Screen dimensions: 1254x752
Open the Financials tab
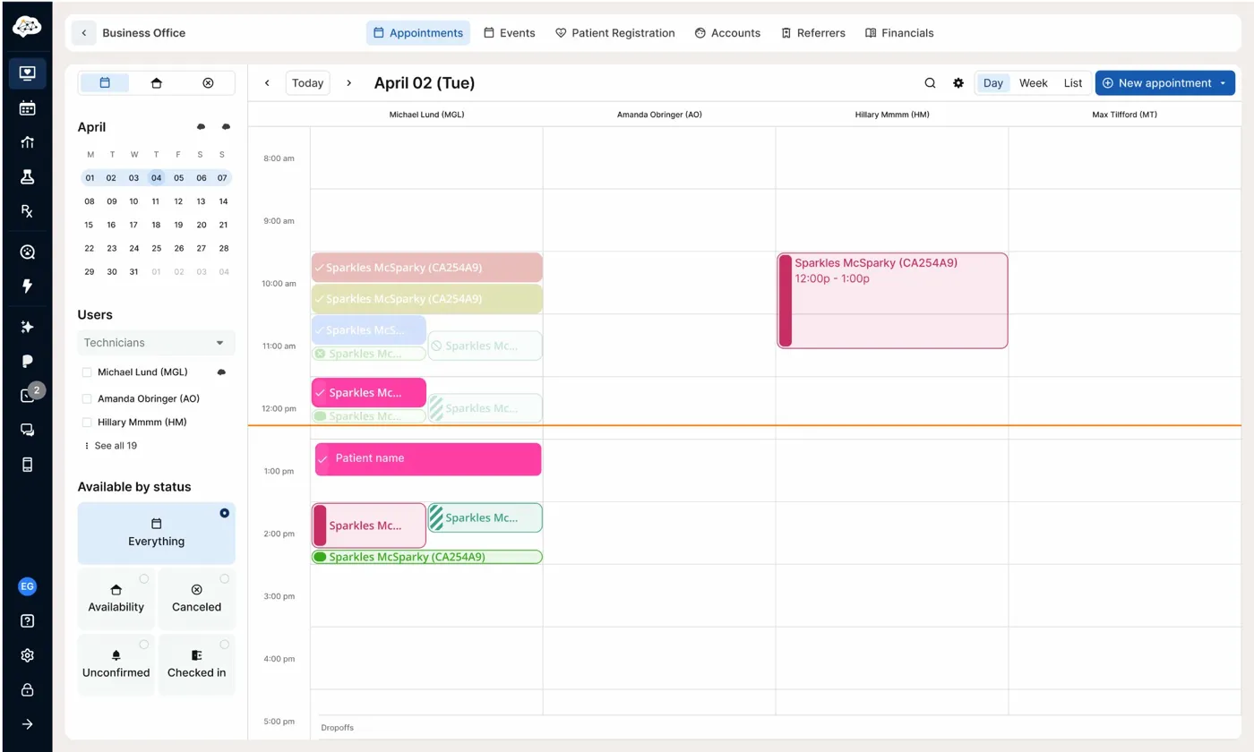coord(899,33)
